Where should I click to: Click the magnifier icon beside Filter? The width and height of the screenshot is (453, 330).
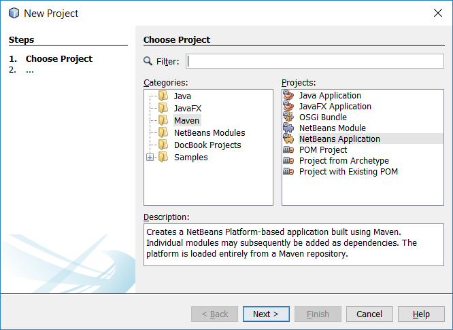pos(148,61)
